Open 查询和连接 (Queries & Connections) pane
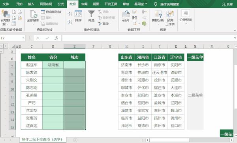This screenshot has height=143, width=237. point(51,12)
